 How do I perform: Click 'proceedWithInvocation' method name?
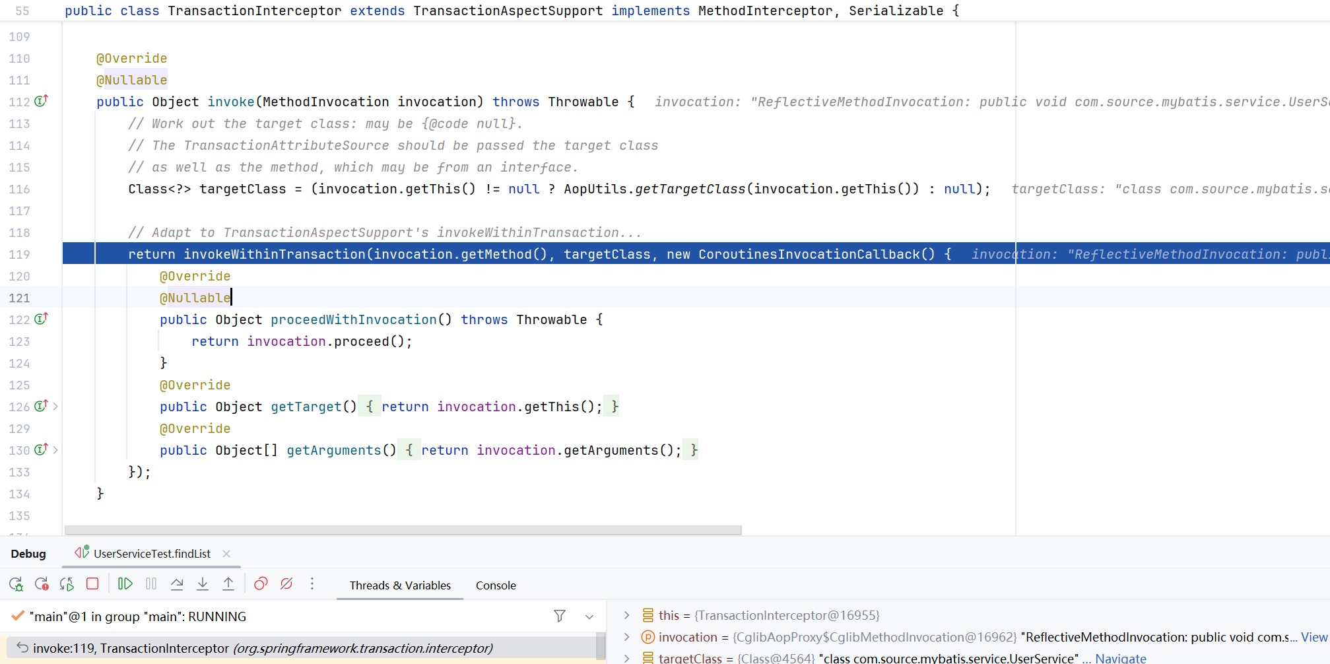354,319
